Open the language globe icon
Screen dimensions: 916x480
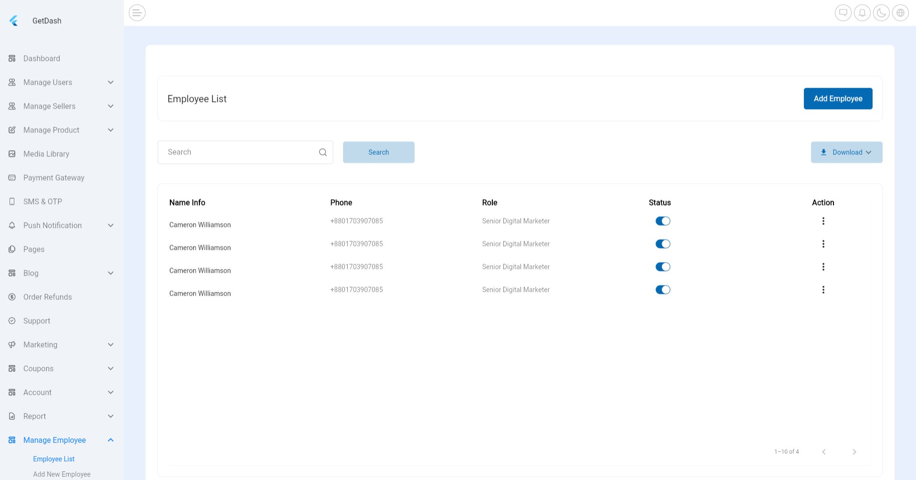coord(900,13)
